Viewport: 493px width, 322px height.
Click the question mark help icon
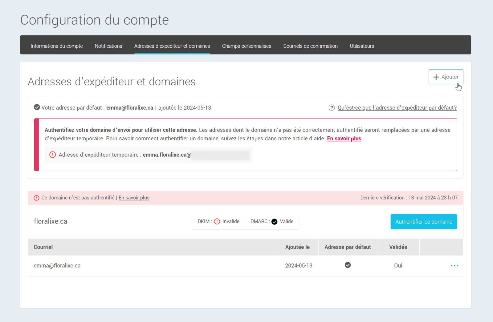[x=332, y=108]
